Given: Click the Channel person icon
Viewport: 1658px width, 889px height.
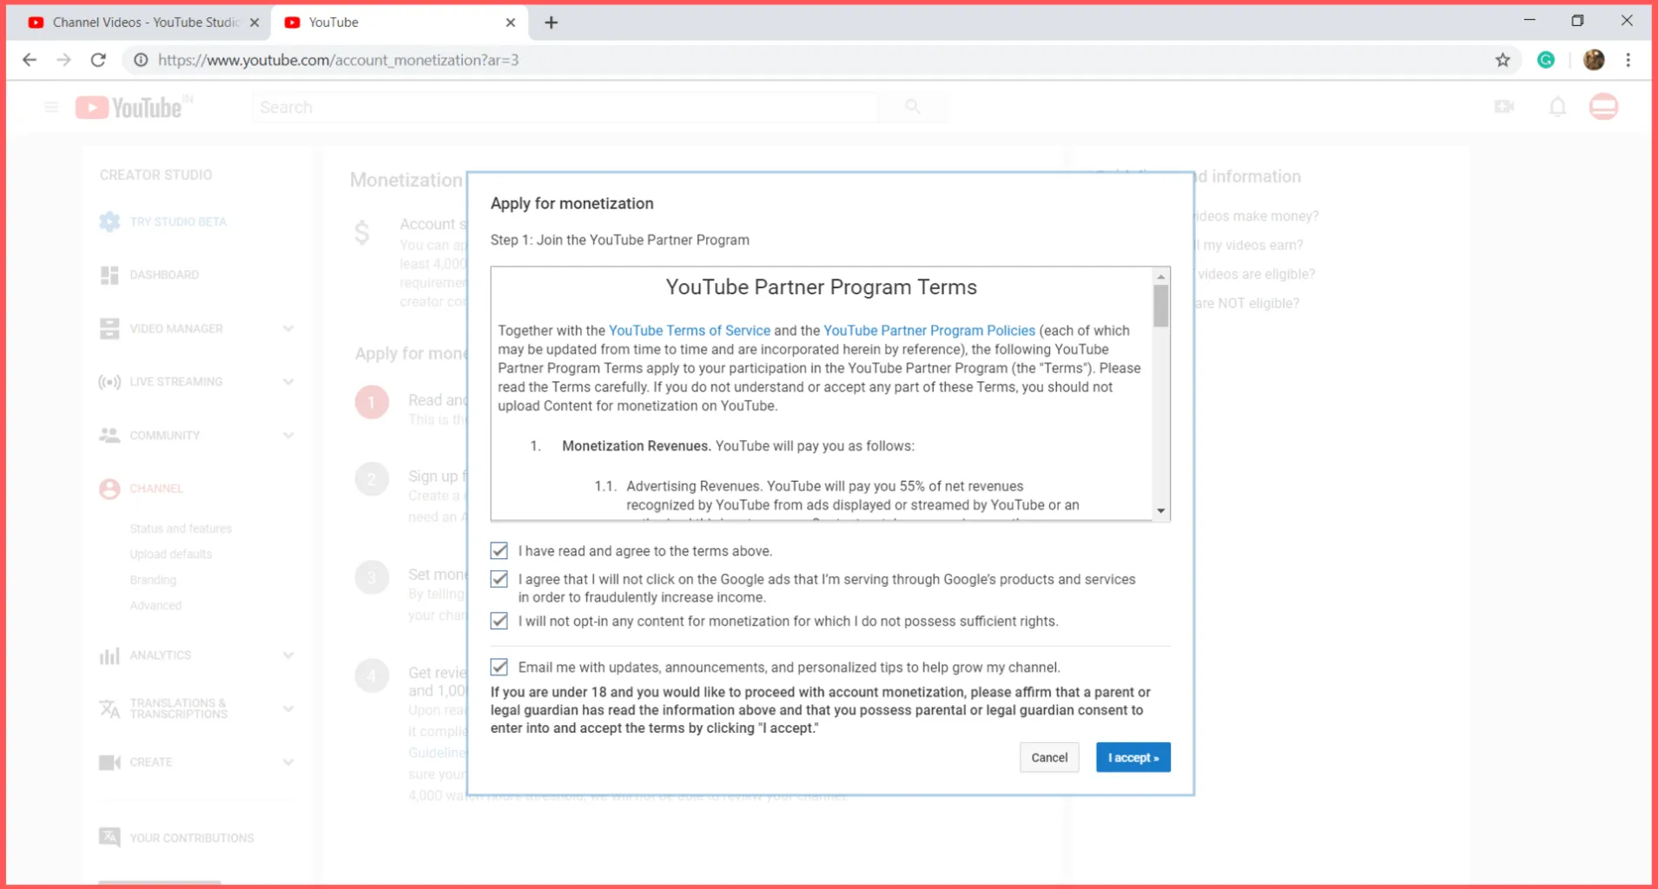Looking at the screenshot, I should pyautogui.click(x=109, y=489).
